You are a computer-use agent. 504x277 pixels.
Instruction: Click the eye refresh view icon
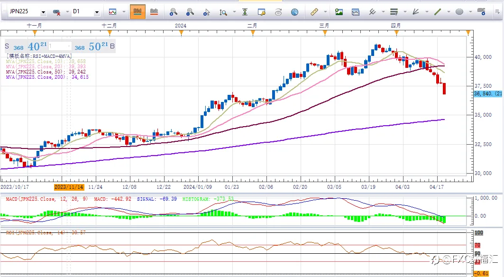point(278,12)
